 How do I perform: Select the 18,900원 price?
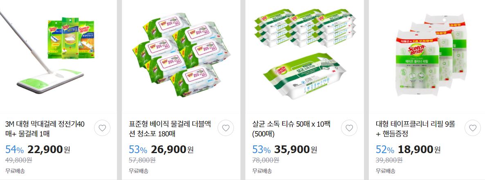click(419, 150)
